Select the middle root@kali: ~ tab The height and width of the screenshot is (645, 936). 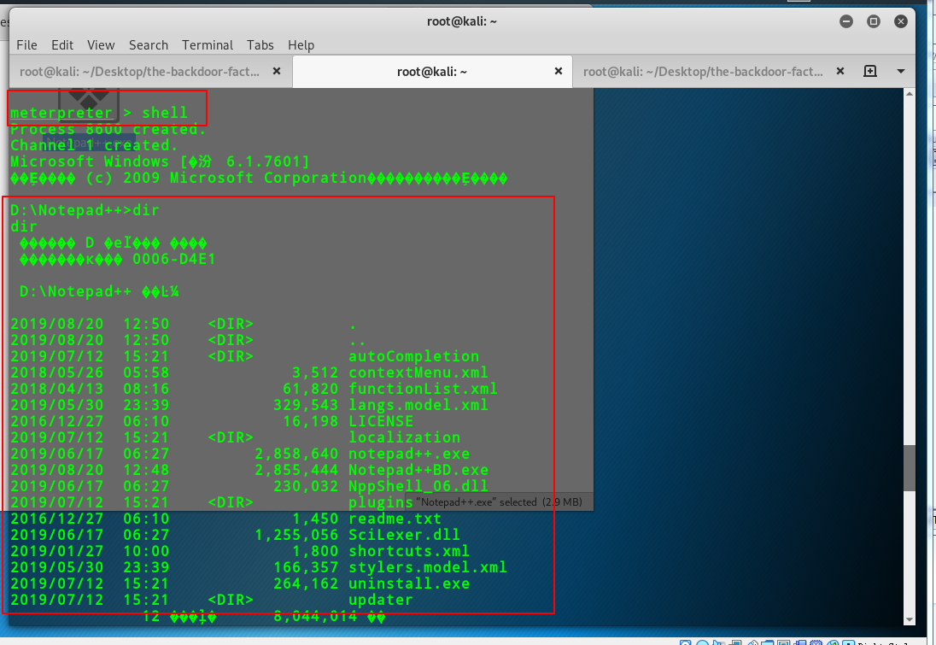432,72
